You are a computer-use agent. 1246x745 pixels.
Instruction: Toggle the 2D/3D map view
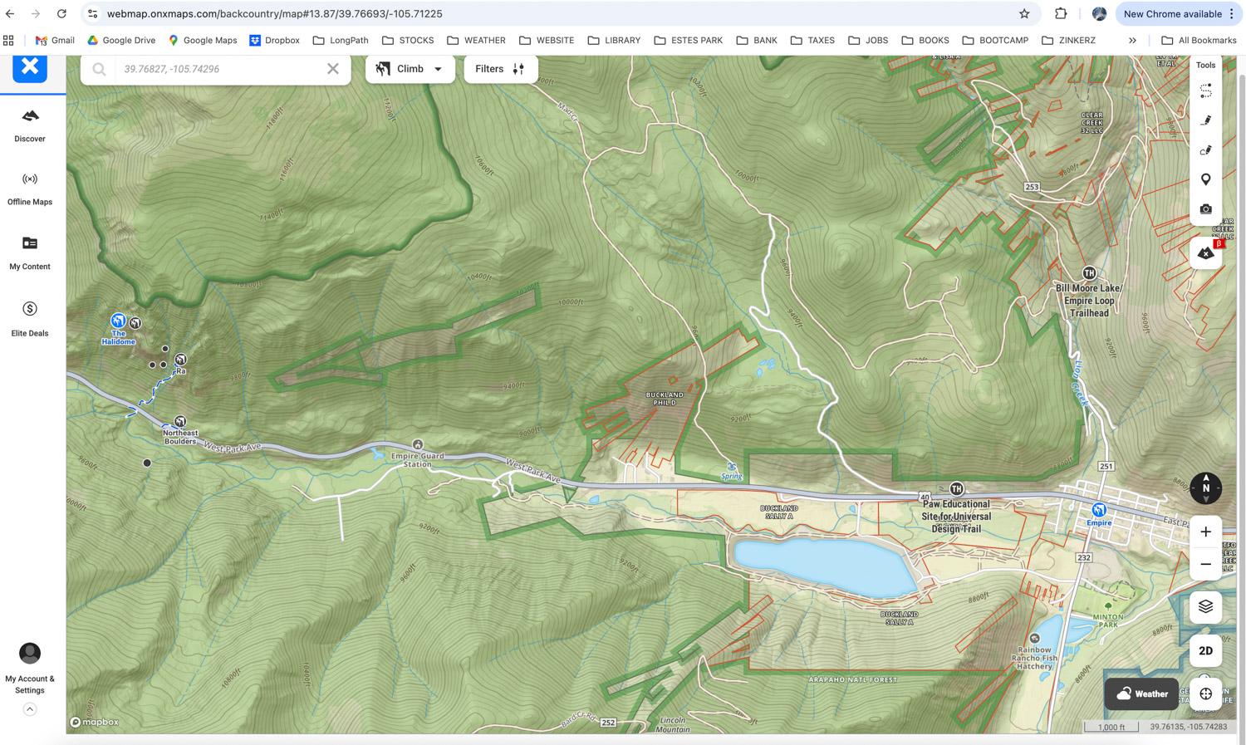pyautogui.click(x=1205, y=650)
